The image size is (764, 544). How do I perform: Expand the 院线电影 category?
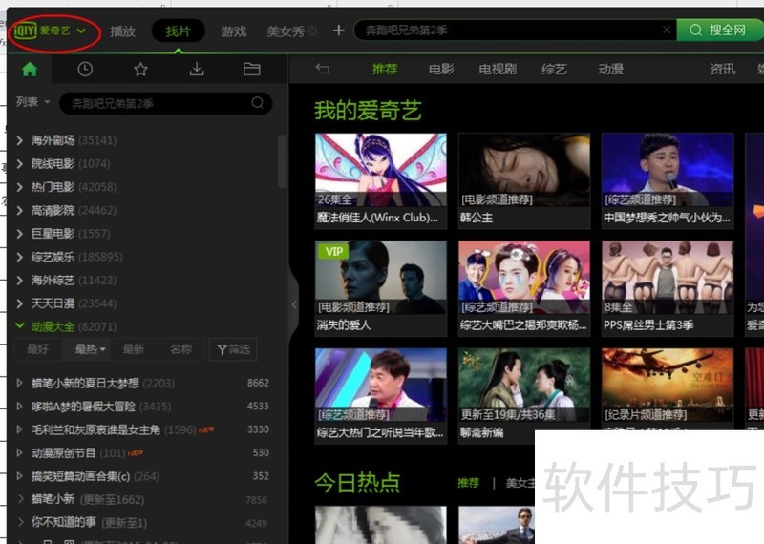20,164
